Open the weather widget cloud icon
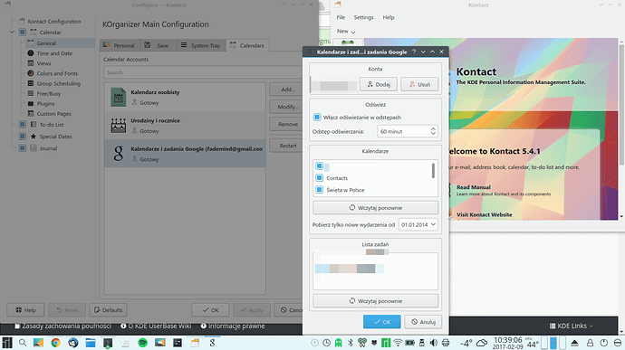Image resolution: width=625 pixels, height=350 pixels. [x=482, y=343]
